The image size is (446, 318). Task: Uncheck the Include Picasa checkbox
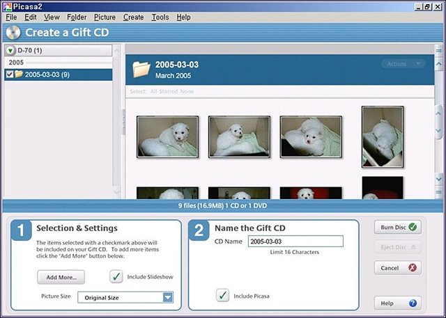[x=223, y=296]
